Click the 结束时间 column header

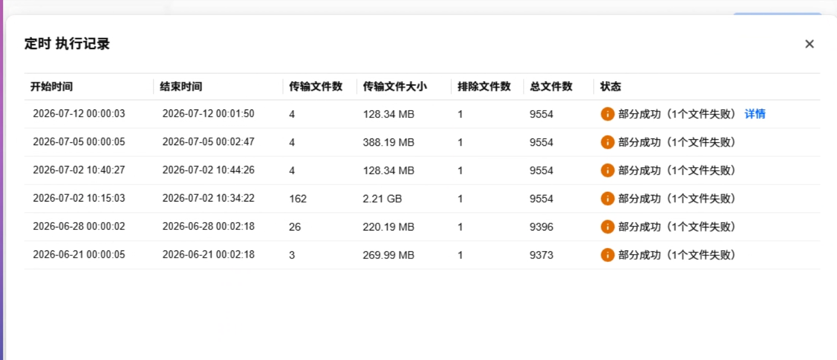tap(181, 87)
